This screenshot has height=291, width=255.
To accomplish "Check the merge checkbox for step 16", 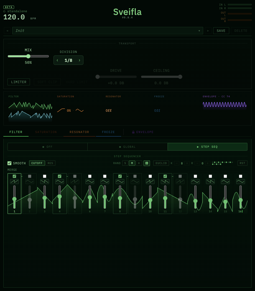I will coord(241,176).
